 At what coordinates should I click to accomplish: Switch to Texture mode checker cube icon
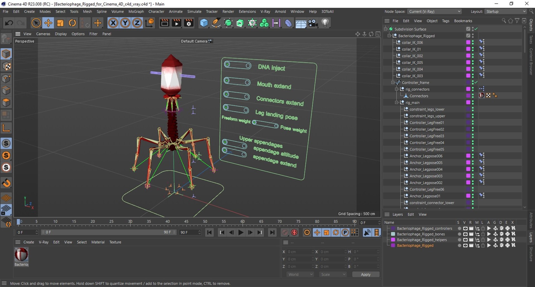click(x=6, y=66)
